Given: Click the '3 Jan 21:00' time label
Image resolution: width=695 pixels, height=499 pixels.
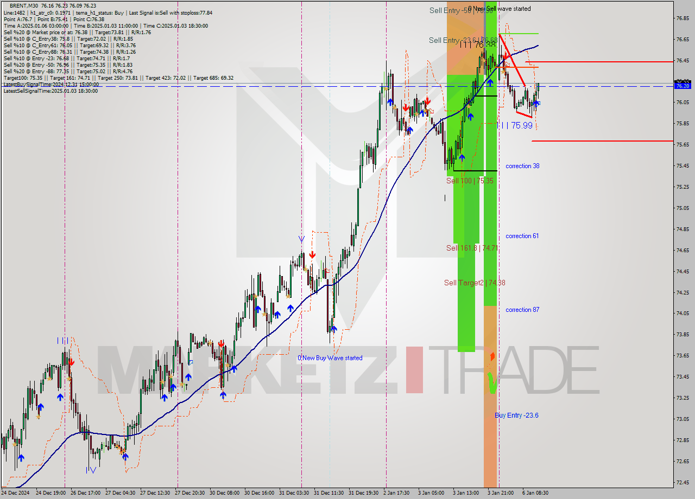Looking at the screenshot, I should tap(501, 493).
